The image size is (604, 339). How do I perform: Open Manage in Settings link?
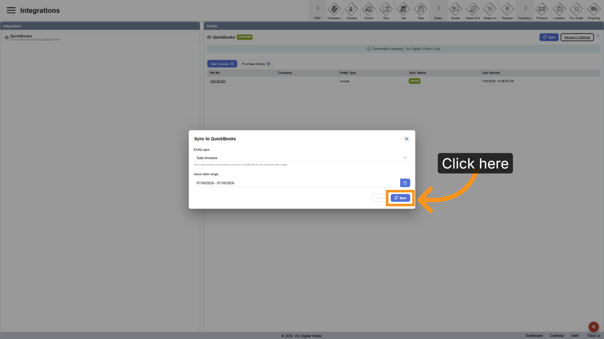click(x=577, y=37)
